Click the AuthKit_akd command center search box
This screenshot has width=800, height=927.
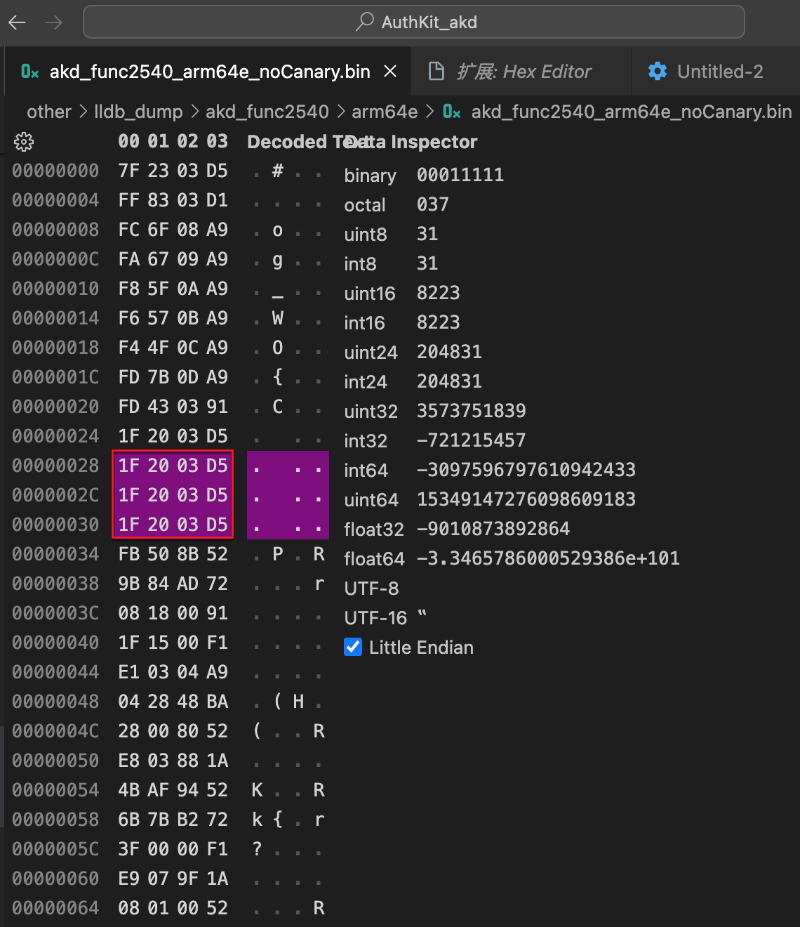pos(414,22)
